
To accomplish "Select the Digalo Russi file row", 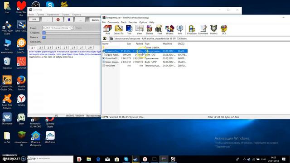I will [145, 55].
